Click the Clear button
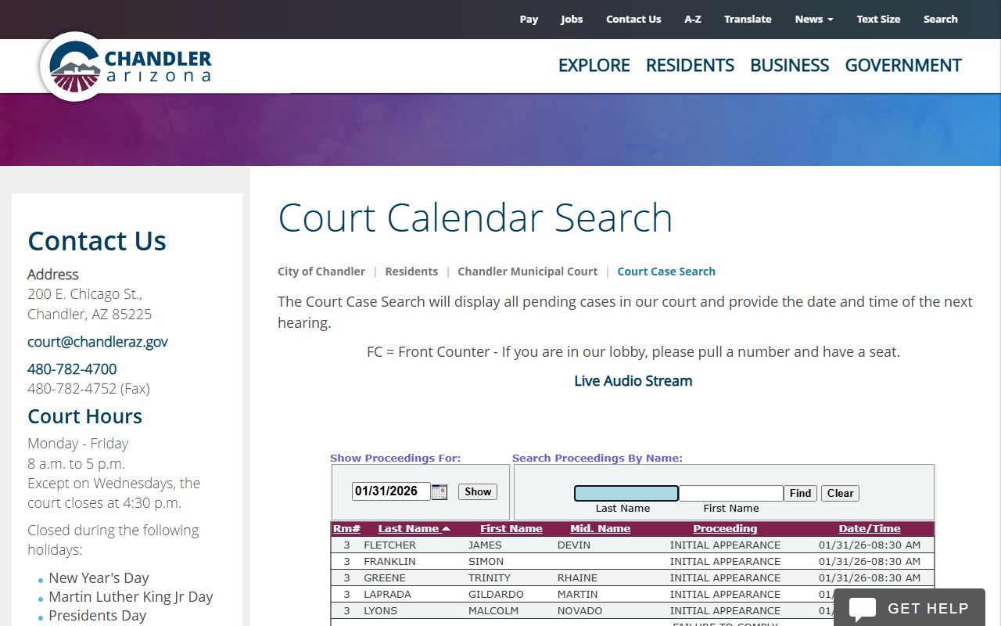This screenshot has height=626, width=1001. pos(840,493)
